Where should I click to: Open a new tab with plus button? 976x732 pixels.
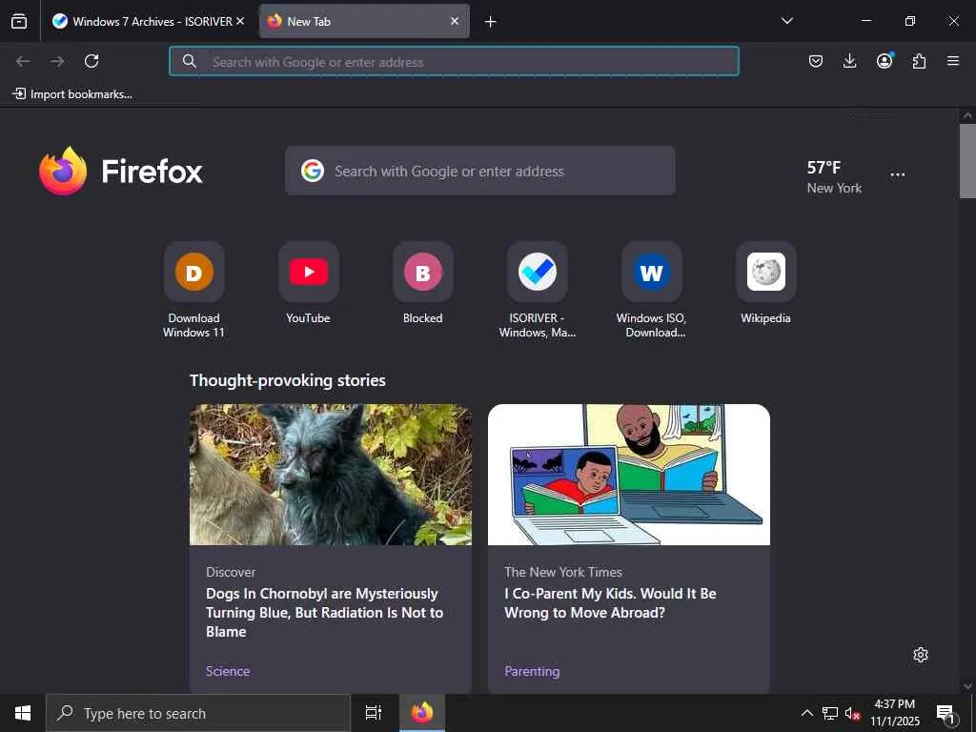tap(491, 22)
